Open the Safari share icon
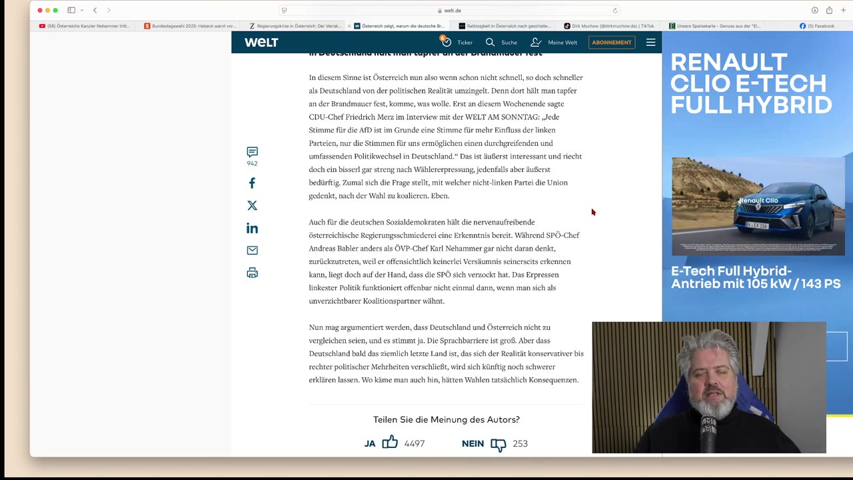 coord(829,10)
